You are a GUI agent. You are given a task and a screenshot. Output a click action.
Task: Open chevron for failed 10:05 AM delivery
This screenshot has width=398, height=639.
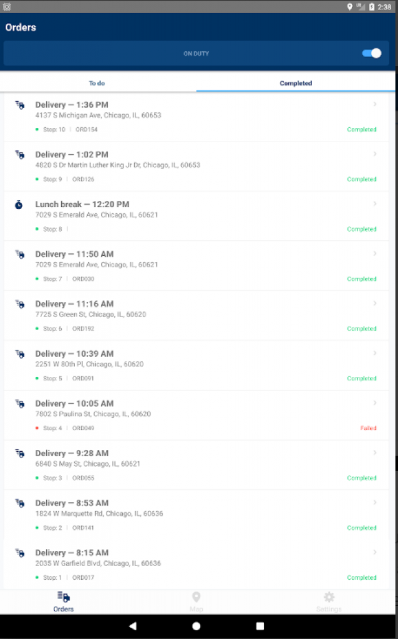pyautogui.click(x=375, y=403)
